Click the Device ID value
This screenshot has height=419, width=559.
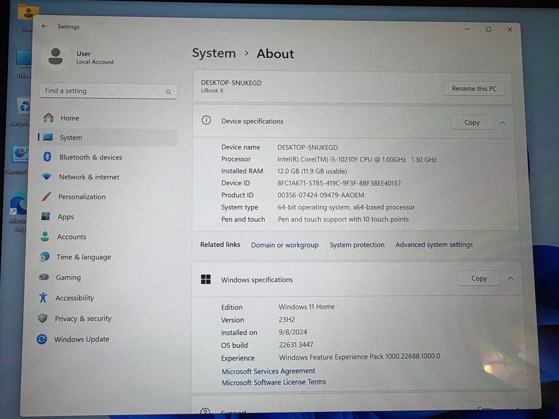[x=339, y=183]
